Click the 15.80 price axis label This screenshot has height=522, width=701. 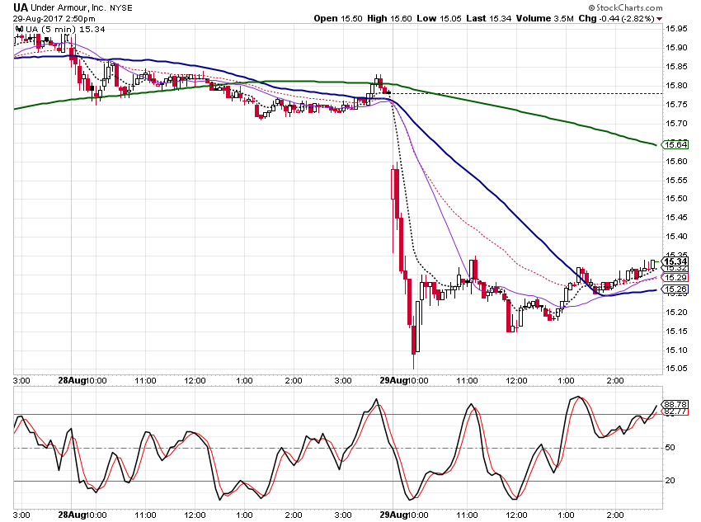click(x=676, y=86)
